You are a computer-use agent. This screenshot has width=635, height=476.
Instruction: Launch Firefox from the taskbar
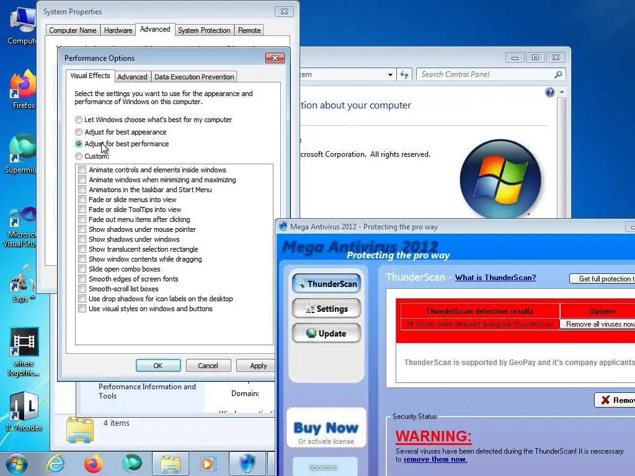[x=94, y=464]
